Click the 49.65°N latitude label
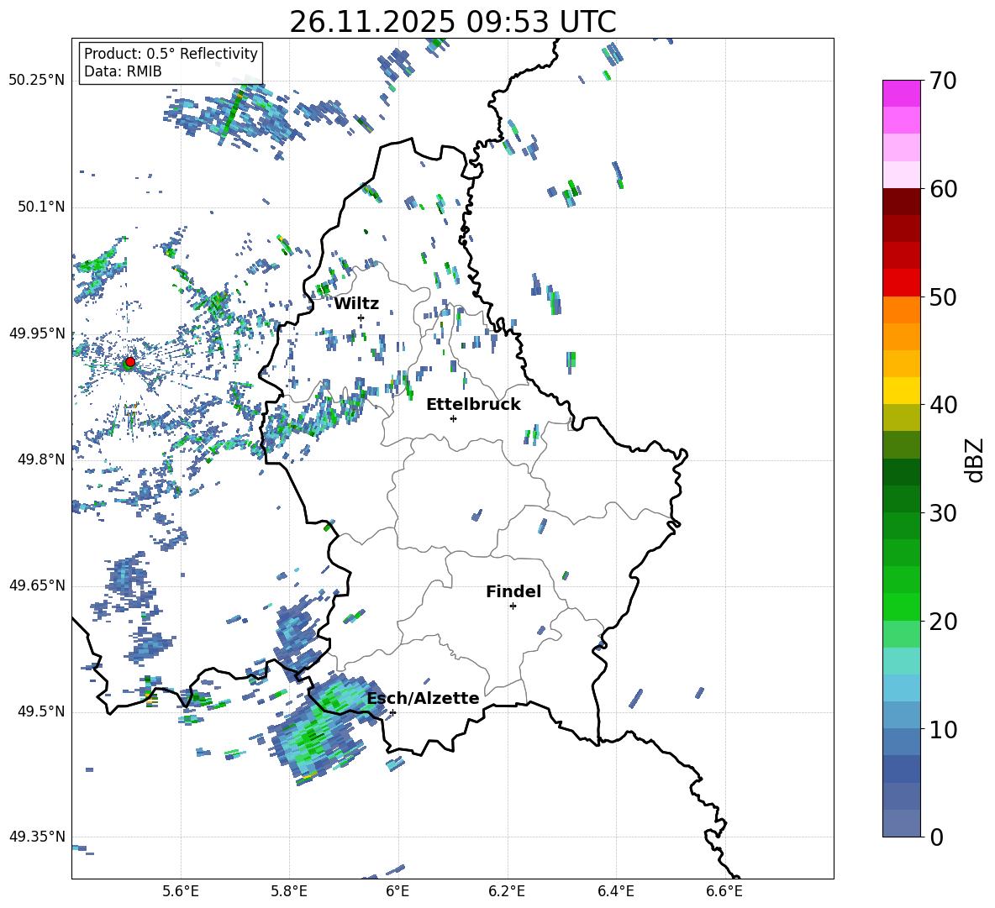The width and height of the screenshot is (995, 908). 37,585
